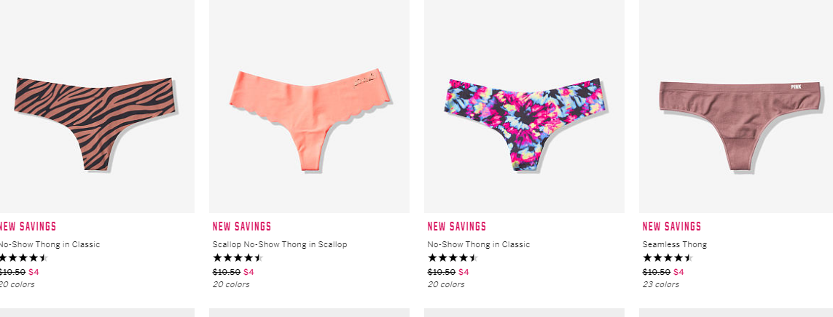View star rating of tie-dye No-Show Thong
The width and height of the screenshot is (833, 317).
pyautogui.click(x=453, y=258)
